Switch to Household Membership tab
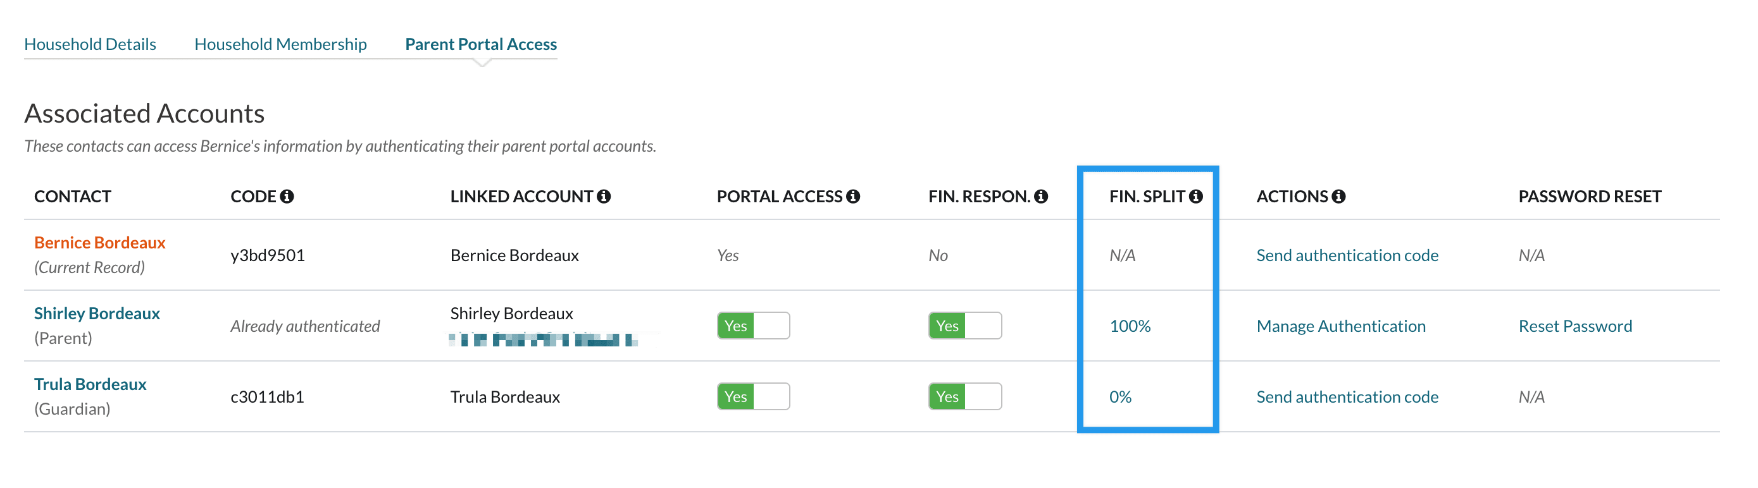The height and width of the screenshot is (488, 1758). 280,44
